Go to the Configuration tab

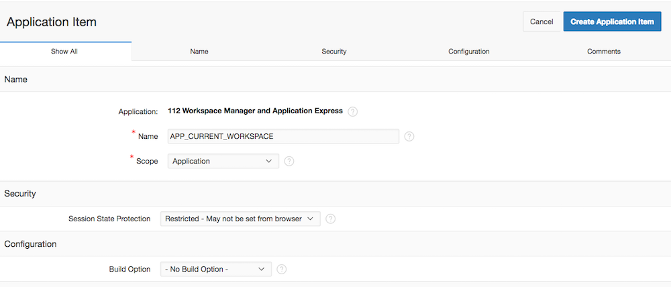coord(468,52)
